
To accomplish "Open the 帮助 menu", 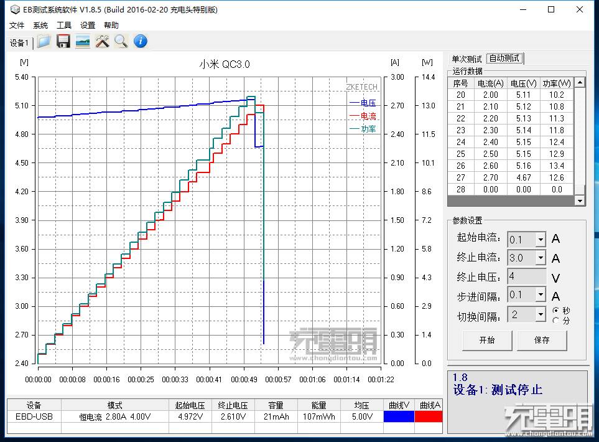I will (111, 26).
